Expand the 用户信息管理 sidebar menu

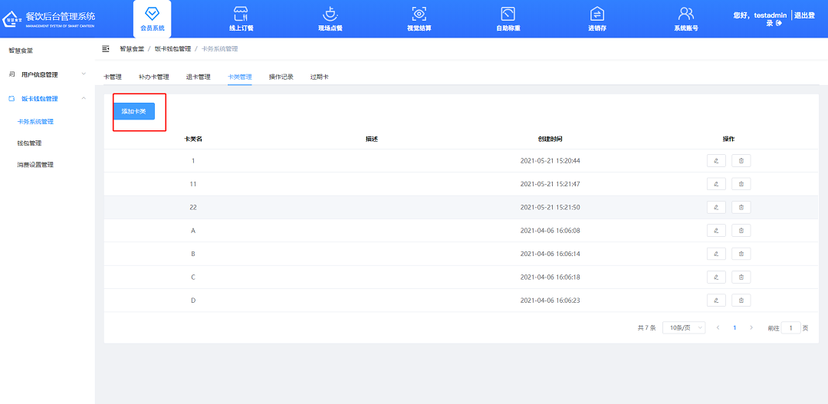(x=46, y=74)
